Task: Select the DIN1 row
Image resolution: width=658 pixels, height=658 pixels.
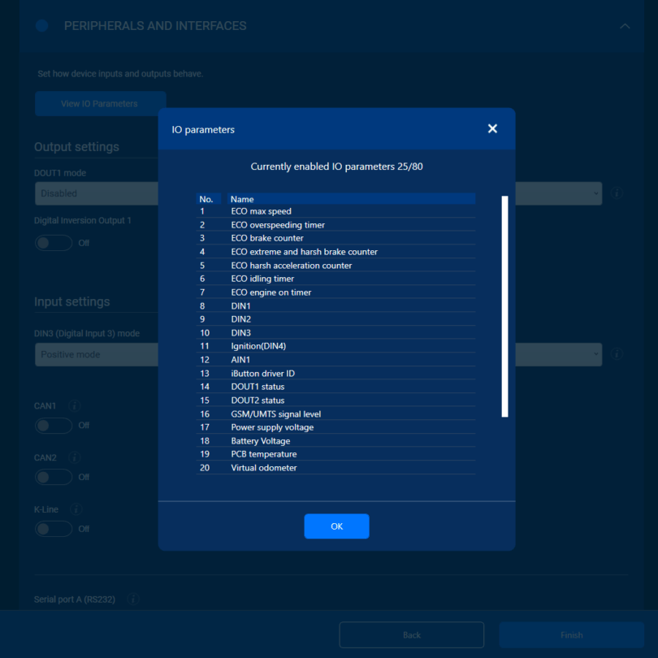Action: coord(335,306)
